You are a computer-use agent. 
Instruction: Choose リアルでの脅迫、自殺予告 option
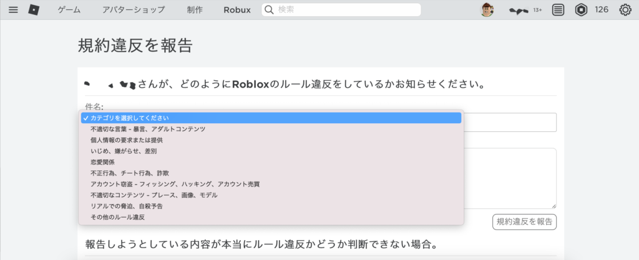(271, 206)
